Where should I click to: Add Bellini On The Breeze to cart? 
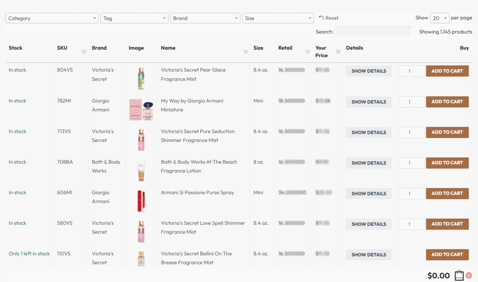coord(447,254)
